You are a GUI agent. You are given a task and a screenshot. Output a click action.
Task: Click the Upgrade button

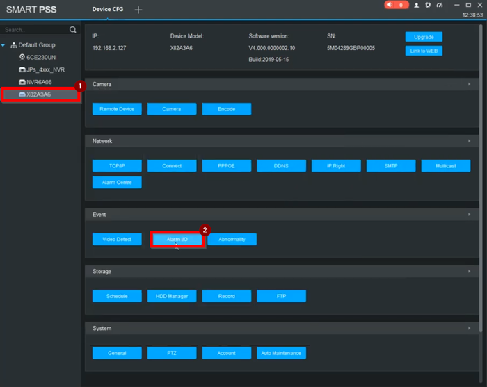[424, 37]
